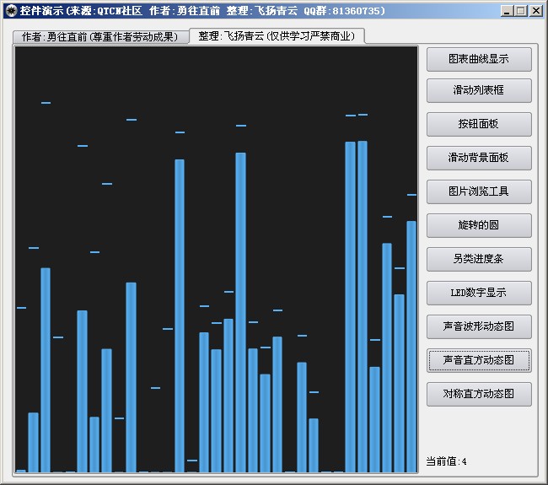Open 对称直方动态图 demo
The width and height of the screenshot is (548, 485).
tap(479, 394)
